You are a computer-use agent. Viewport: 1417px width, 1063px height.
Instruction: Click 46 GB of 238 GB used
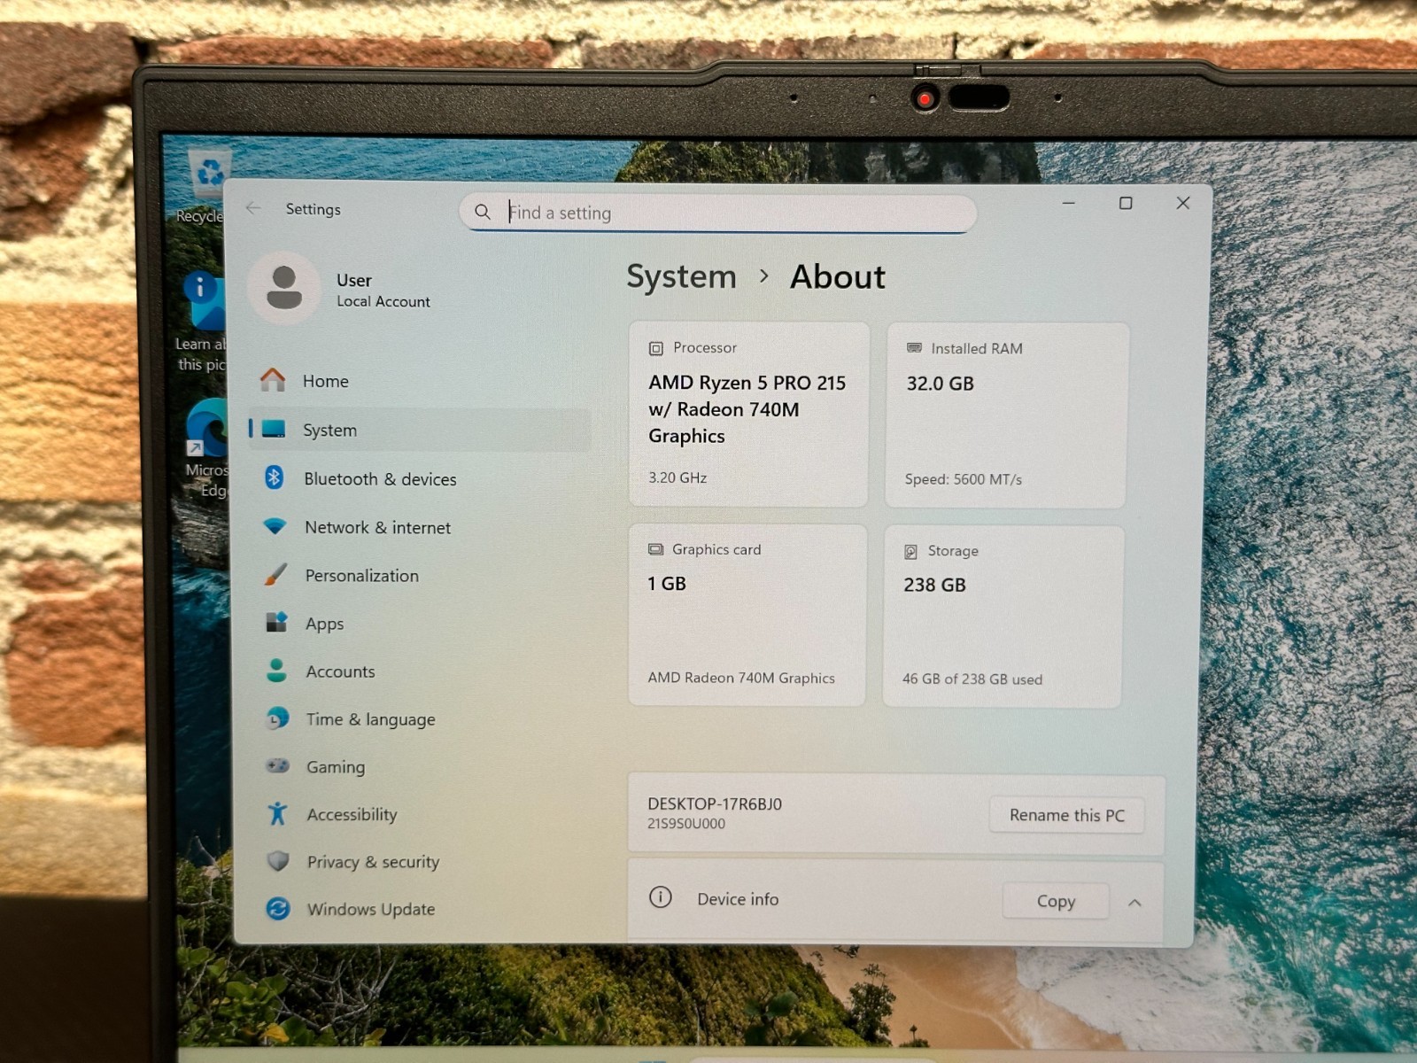pos(972,679)
